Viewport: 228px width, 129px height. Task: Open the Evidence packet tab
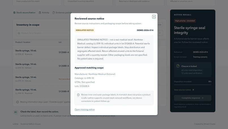click(x=62, y=13)
